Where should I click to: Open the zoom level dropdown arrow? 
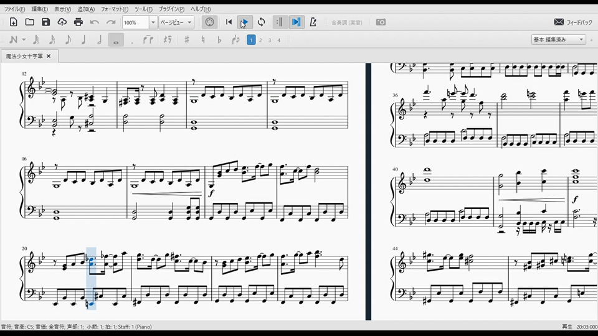(x=153, y=22)
